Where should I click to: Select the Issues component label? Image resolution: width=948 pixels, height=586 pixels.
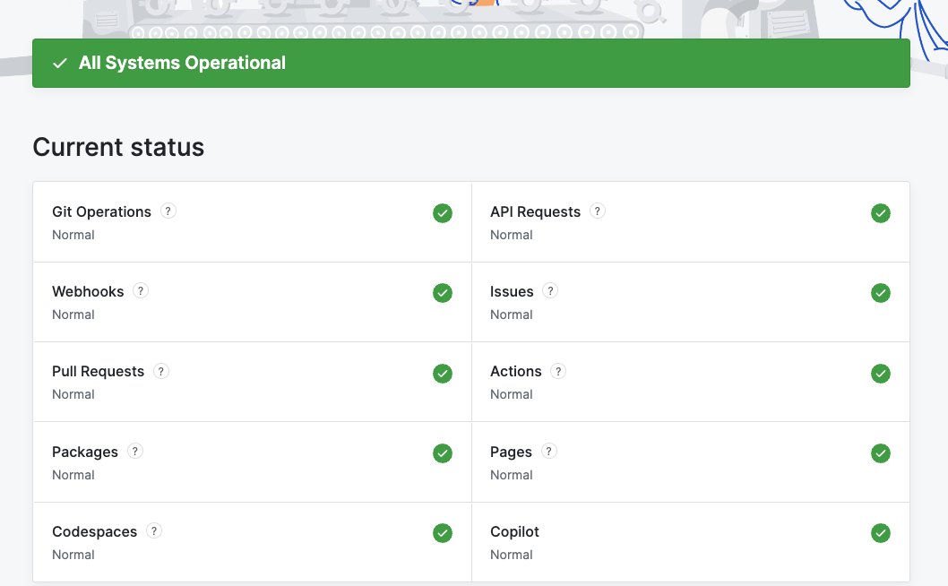click(x=512, y=291)
